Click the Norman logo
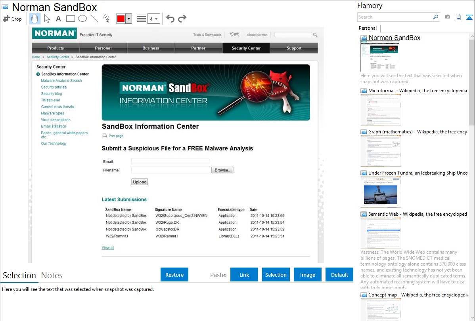This screenshot has height=321, width=475. [55, 33]
